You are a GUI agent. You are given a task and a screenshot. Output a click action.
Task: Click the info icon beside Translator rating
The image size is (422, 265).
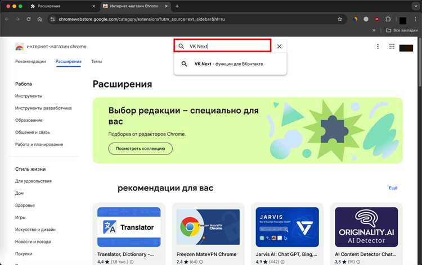click(x=132, y=262)
